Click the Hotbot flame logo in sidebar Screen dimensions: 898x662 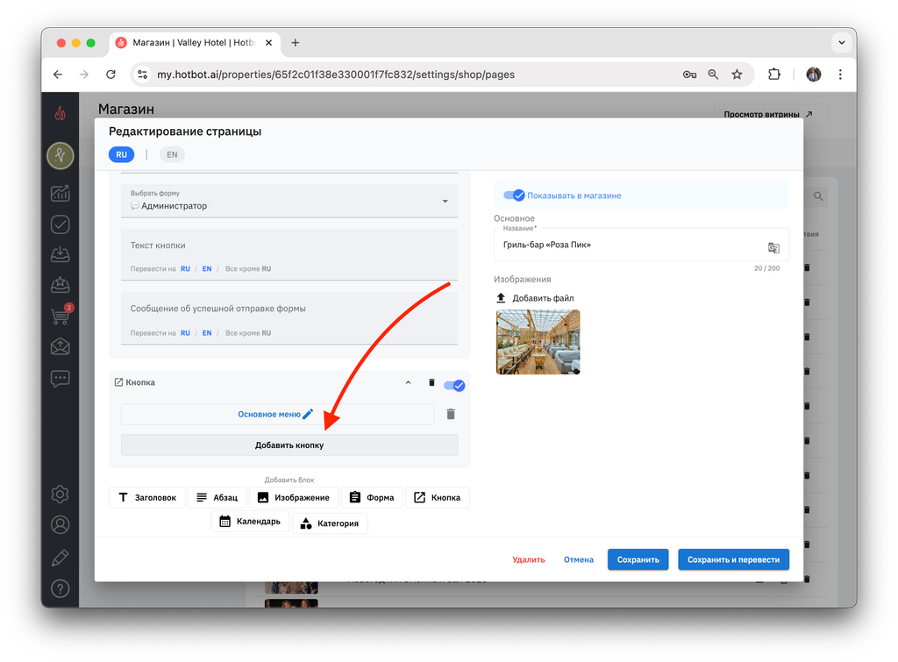(x=61, y=113)
